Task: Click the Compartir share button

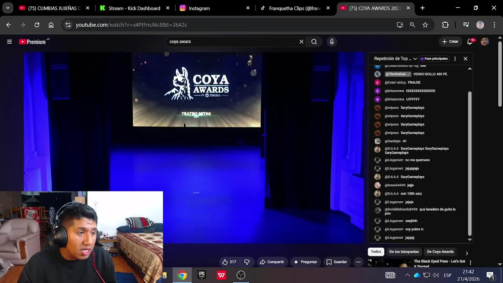Action: (x=272, y=262)
